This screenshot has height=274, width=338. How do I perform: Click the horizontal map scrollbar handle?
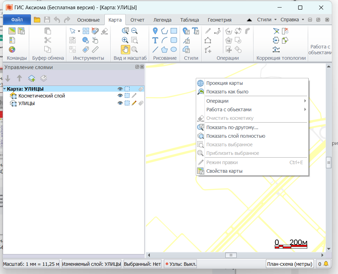click(x=231, y=255)
